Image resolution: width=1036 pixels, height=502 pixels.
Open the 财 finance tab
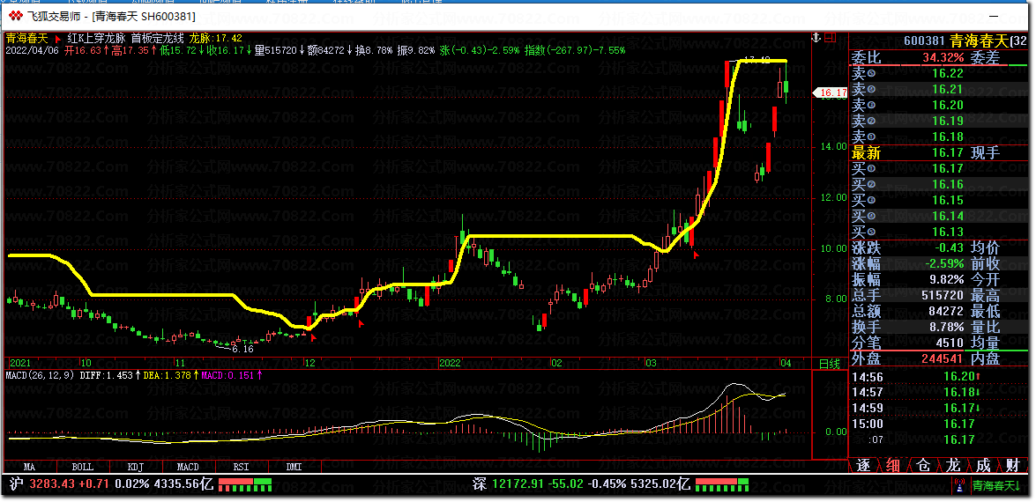tap(1014, 465)
